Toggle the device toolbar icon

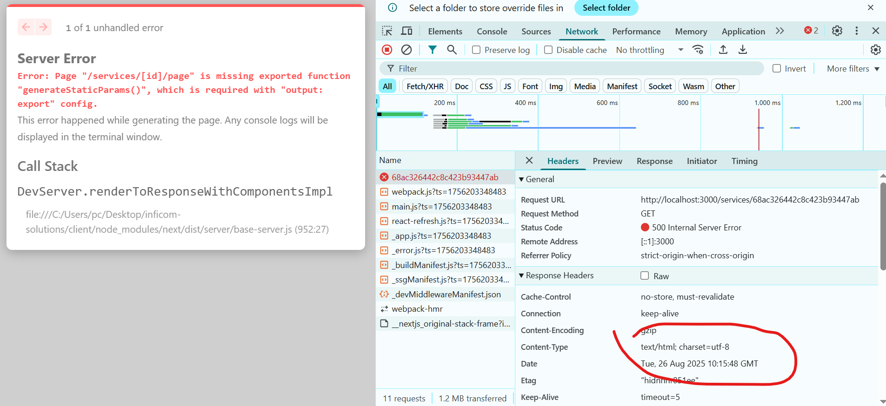tap(407, 31)
